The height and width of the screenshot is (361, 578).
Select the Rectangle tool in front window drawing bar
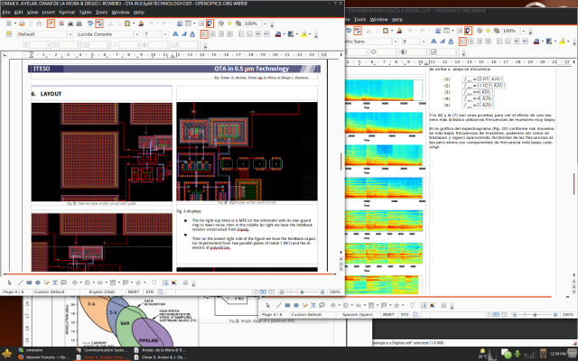click(x=29, y=282)
